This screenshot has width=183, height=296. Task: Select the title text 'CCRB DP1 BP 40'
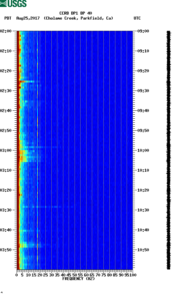coord(76,13)
